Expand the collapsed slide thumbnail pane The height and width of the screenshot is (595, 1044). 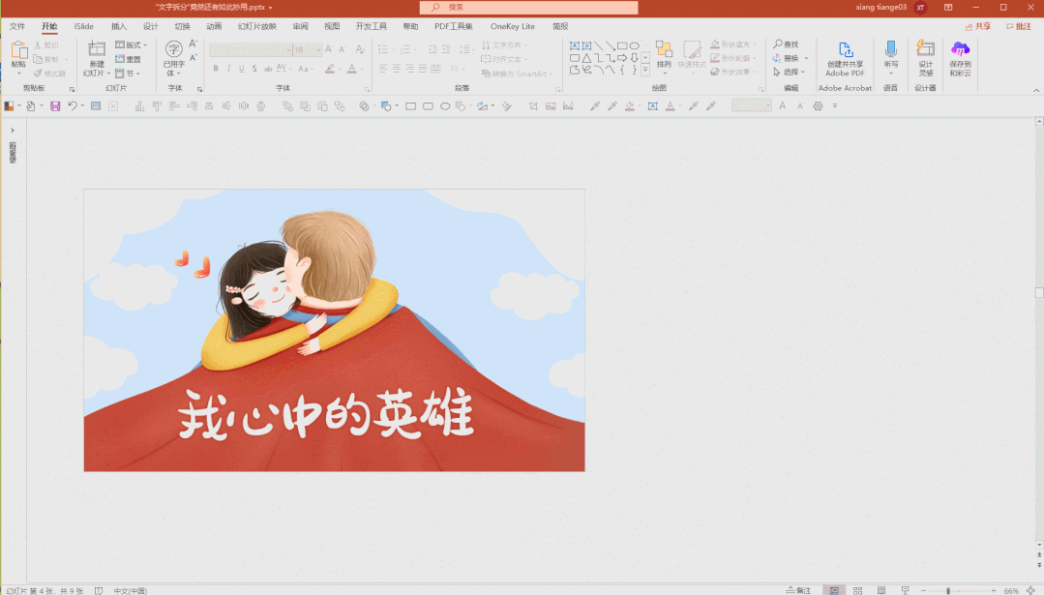[13, 130]
